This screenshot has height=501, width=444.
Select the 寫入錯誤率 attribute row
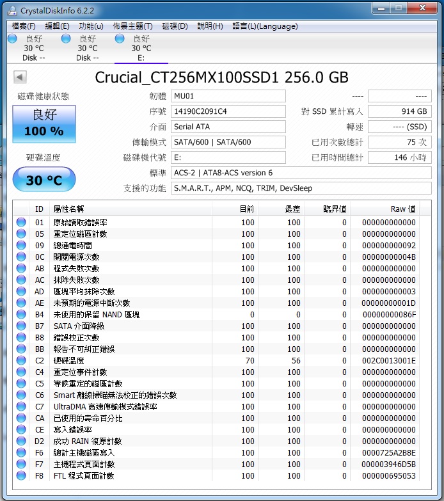[x=217, y=429]
